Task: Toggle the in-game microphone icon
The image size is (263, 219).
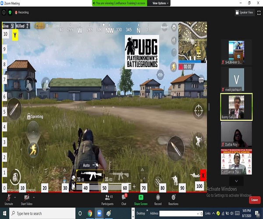Action: click(x=174, y=52)
